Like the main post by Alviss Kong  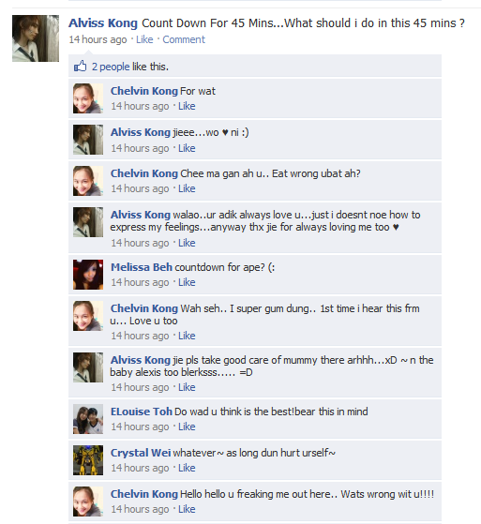144,39
